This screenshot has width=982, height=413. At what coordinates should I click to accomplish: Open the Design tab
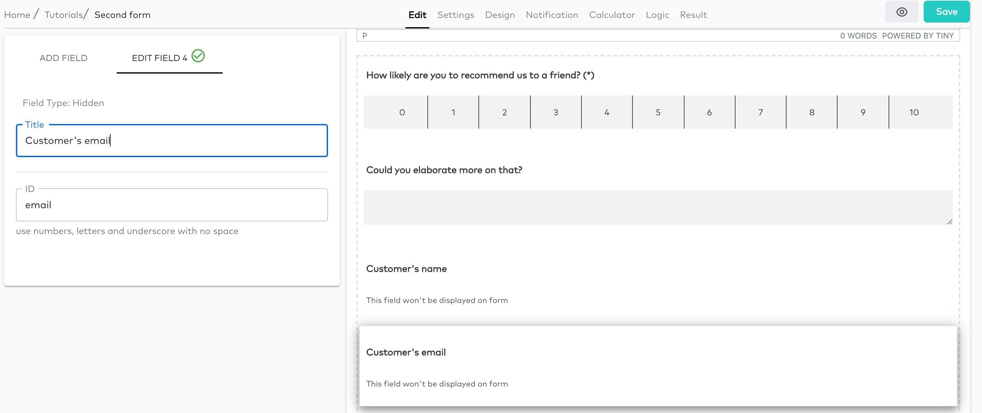[x=500, y=15]
